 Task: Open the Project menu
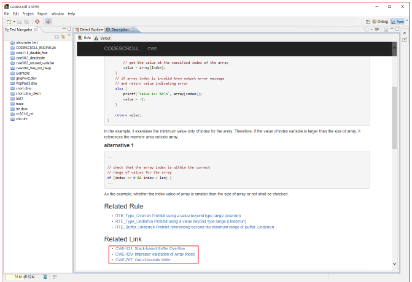pos(28,13)
